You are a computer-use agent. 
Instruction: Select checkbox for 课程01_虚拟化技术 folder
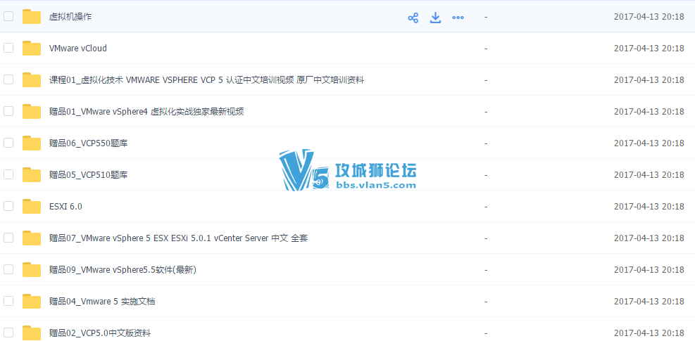[8, 79]
